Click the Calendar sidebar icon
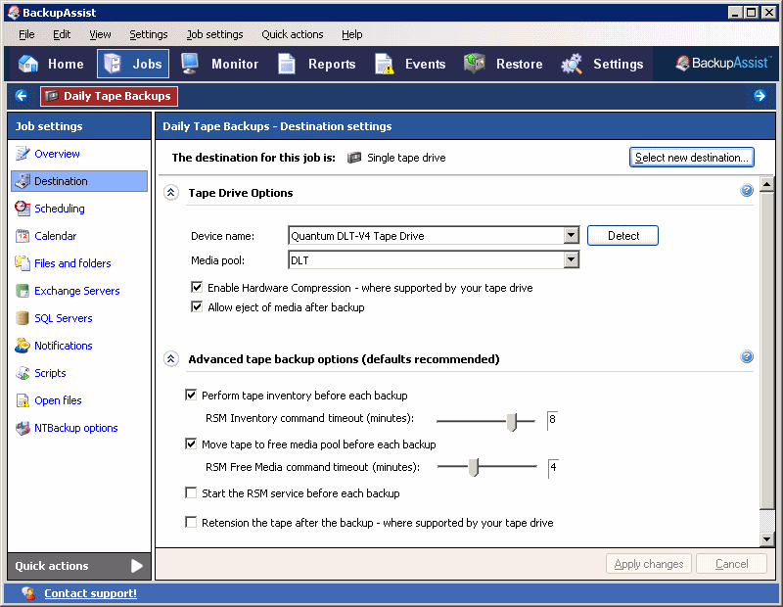This screenshot has width=783, height=607. click(23, 236)
